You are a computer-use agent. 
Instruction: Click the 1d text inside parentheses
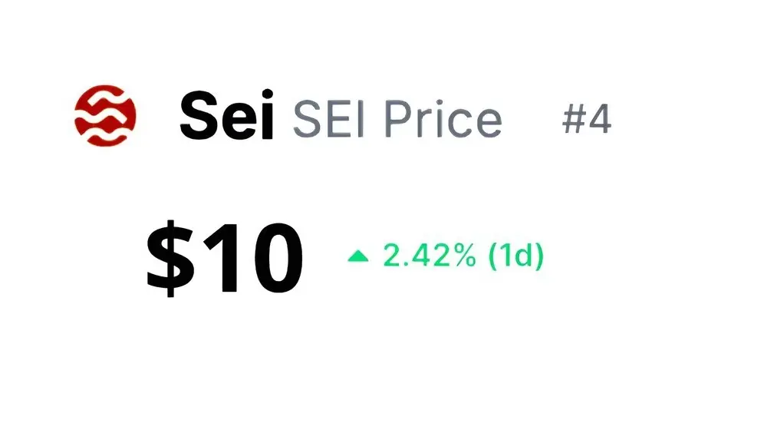coord(515,256)
